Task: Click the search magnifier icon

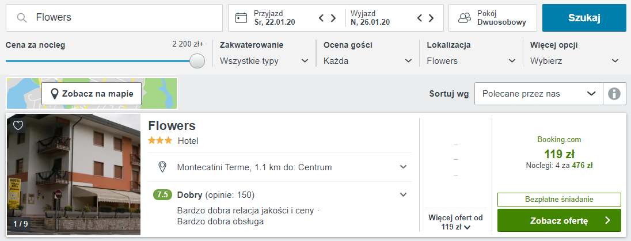Action: coord(22,18)
